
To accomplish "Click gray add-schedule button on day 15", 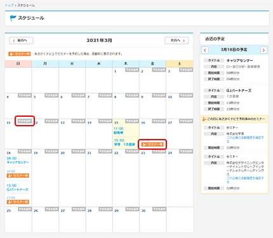I will (132, 121).
